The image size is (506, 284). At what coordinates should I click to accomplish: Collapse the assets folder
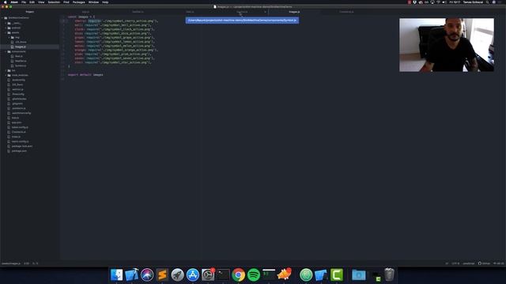click(x=6, y=32)
